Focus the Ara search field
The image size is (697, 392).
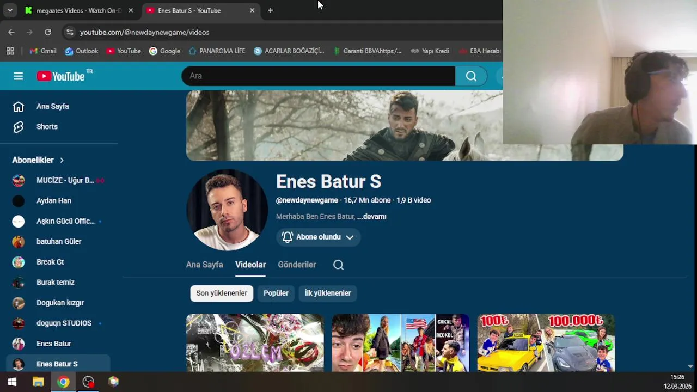pos(319,76)
